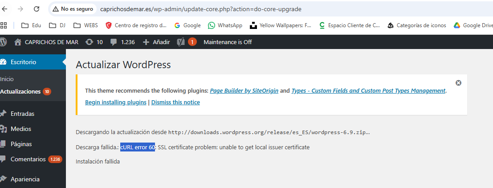Click the Page Builder by SiteOrigin link
493x188 pixels.
point(244,90)
